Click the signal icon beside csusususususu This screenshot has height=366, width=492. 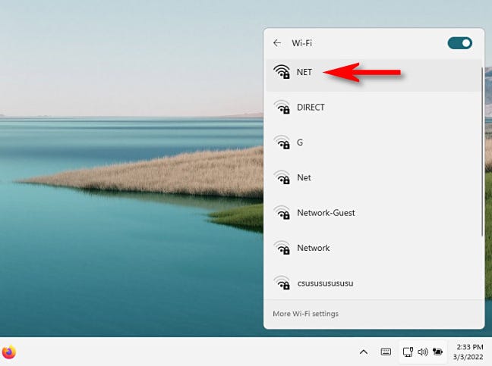pyautogui.click(x=282, y=283)
